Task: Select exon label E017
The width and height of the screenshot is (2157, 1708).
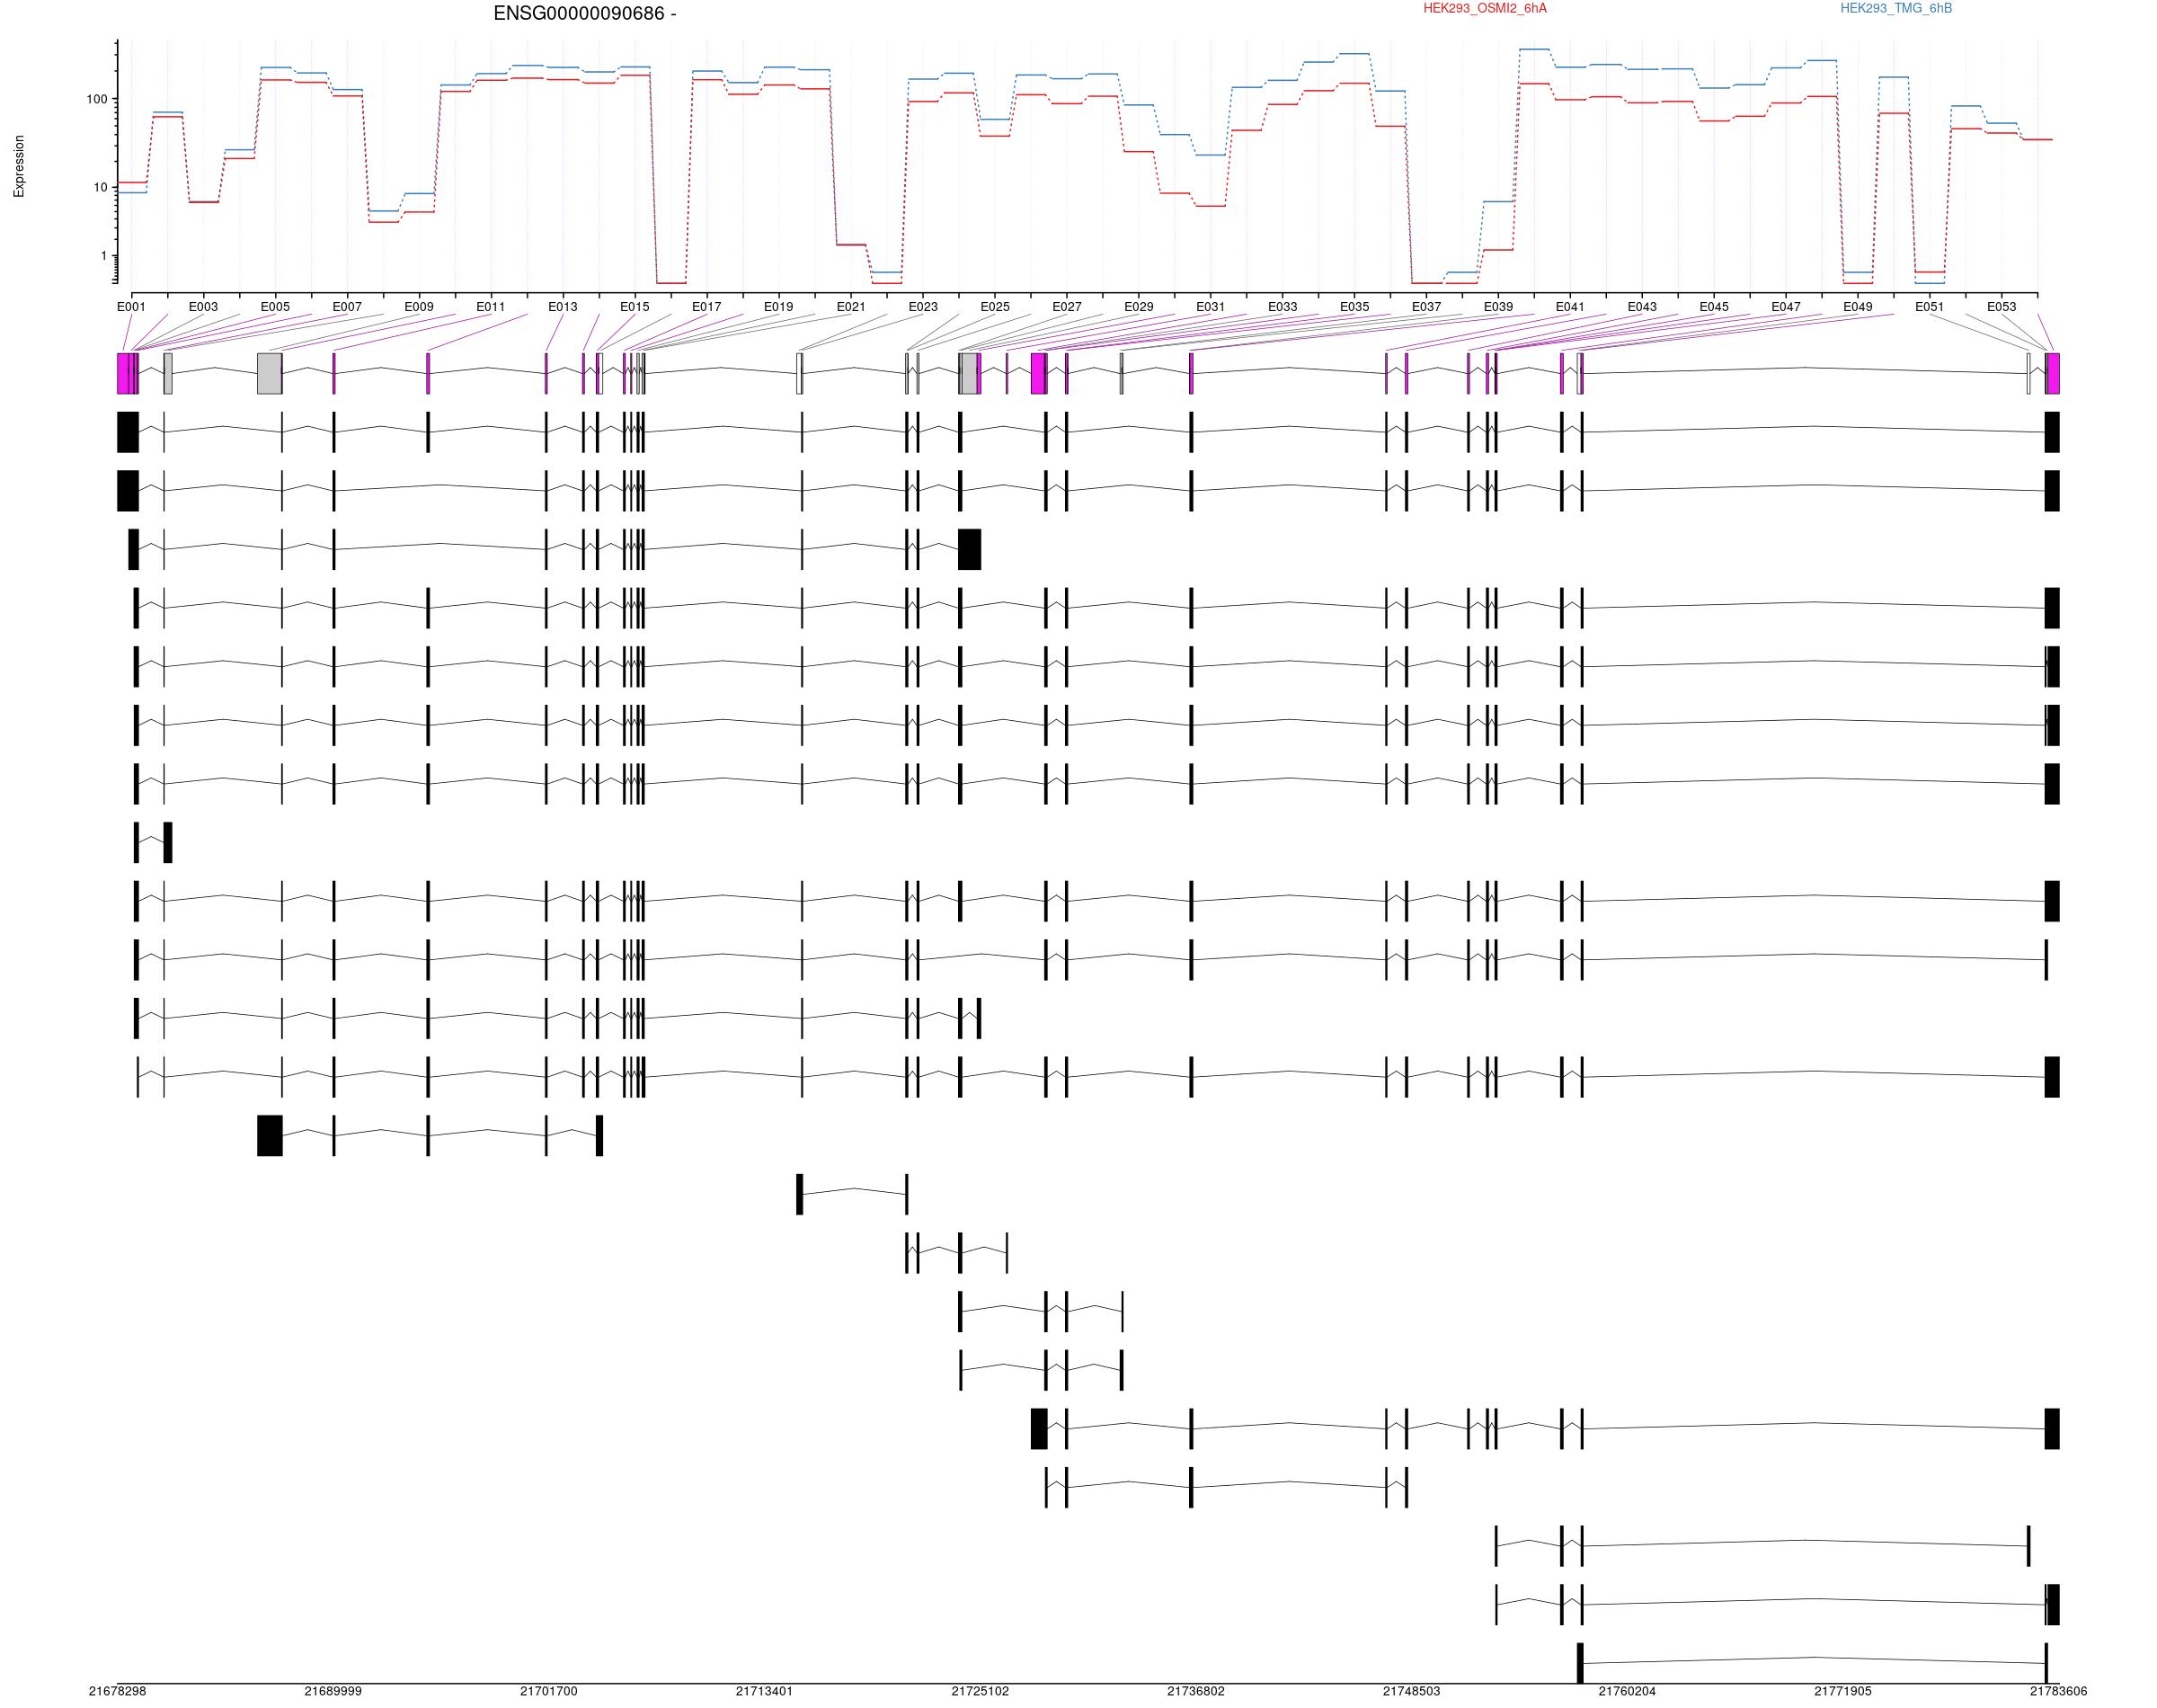Action: (706, 307)
